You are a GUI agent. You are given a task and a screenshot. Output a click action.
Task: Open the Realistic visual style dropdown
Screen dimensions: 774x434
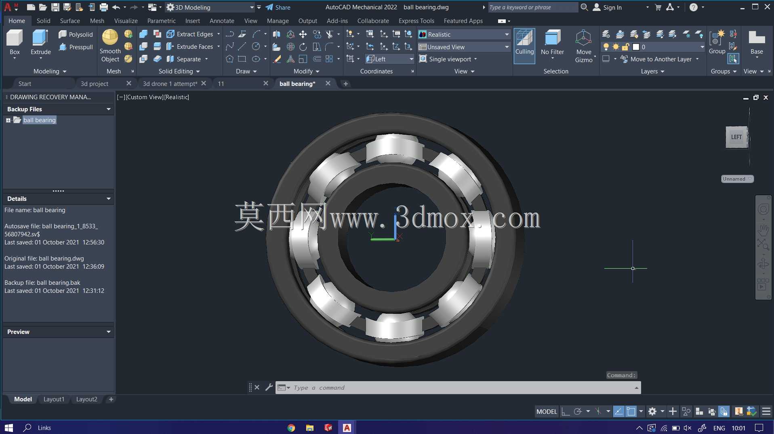click(x=464, y=34)
